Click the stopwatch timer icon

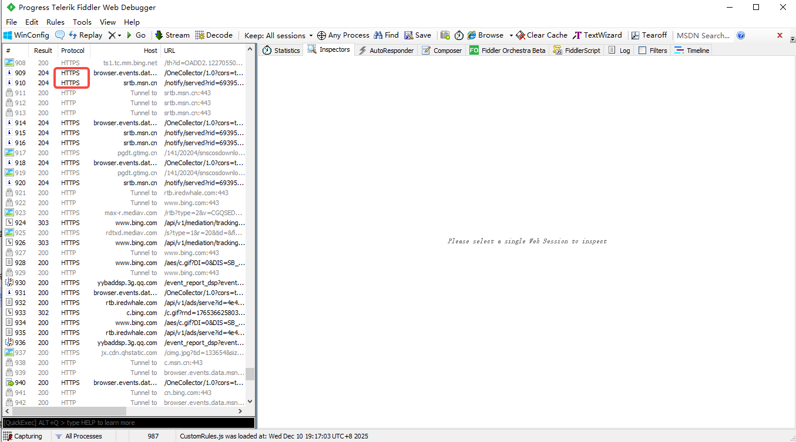(459, 35)
